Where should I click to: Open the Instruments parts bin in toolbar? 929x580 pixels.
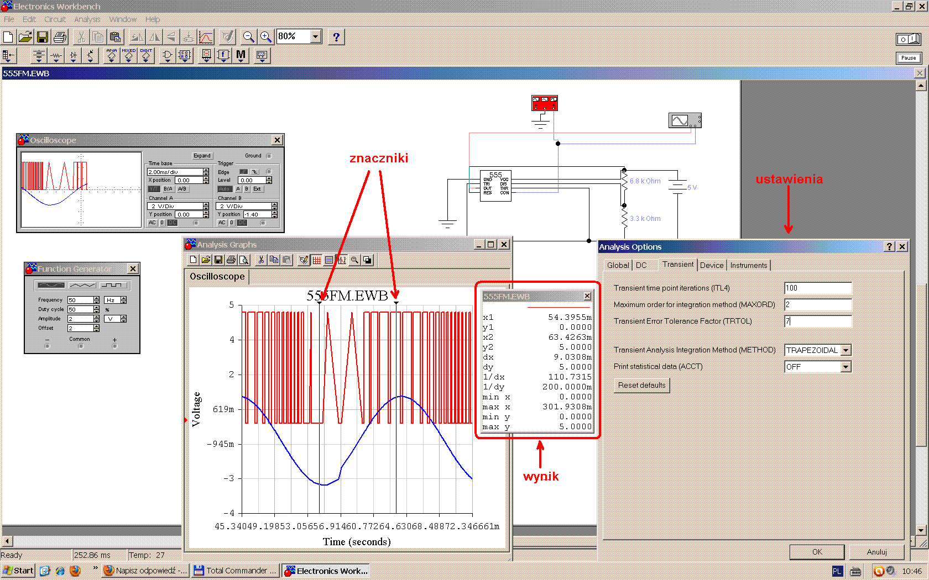click(262, 55)
